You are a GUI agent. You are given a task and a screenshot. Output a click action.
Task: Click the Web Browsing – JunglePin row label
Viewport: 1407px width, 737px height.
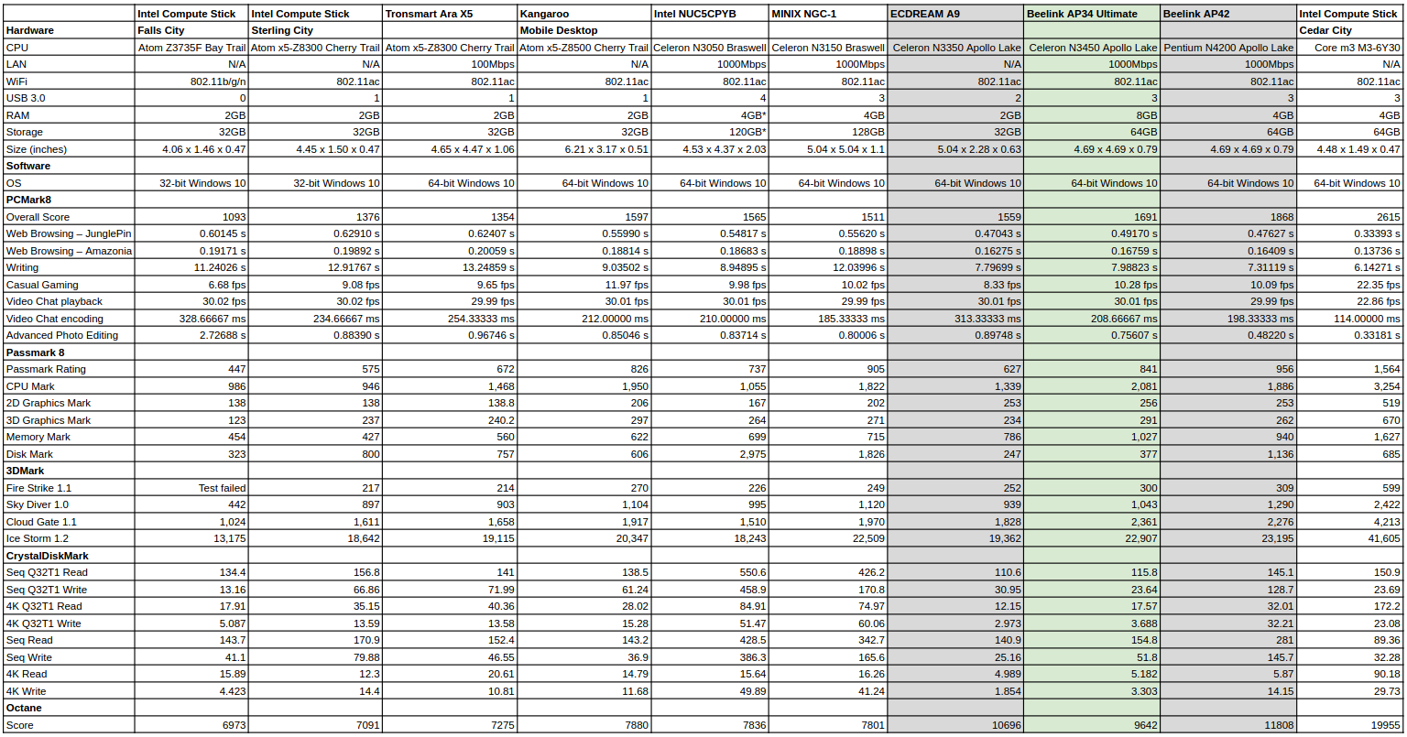pyautogui.click(x=69, y=233)
